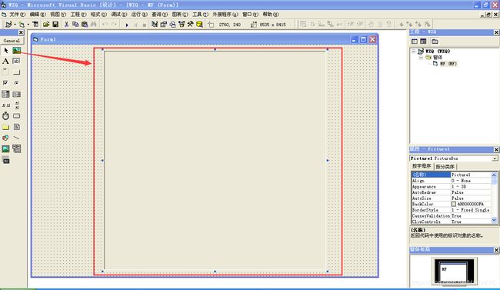Select the TextBox control in toolbox

(17, 62)
